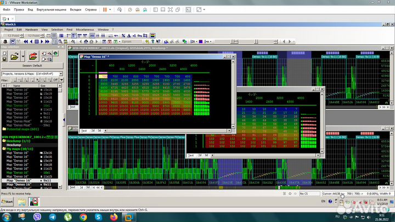
Task: Click guest Start button
Action: 7,202
